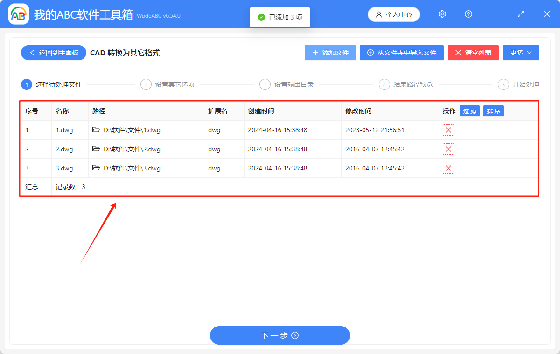Click step 2 设置其它选项 circle

click(x=146, y=84)
